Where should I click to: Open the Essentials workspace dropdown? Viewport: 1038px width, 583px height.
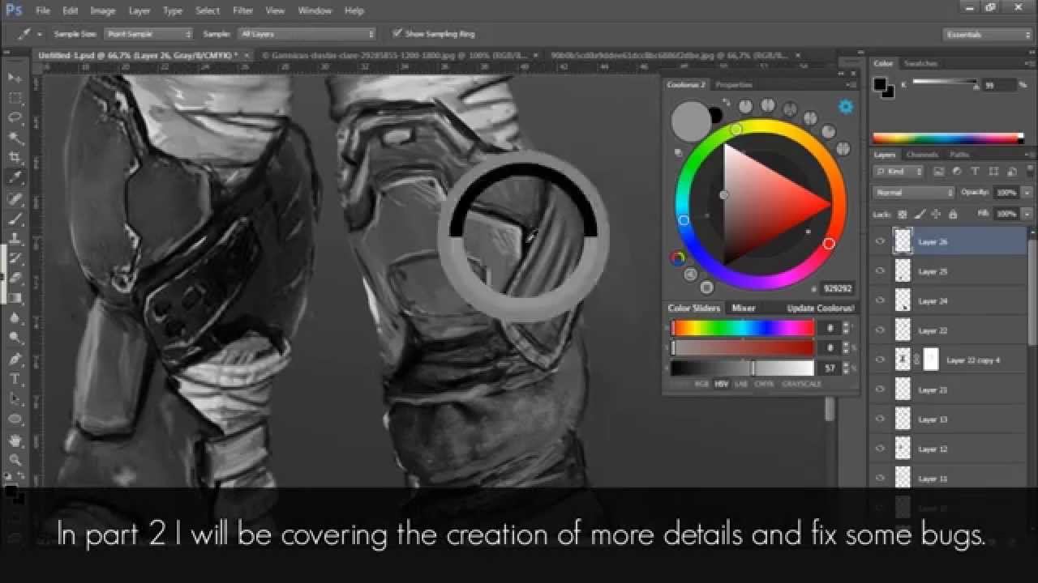(988, 34)
